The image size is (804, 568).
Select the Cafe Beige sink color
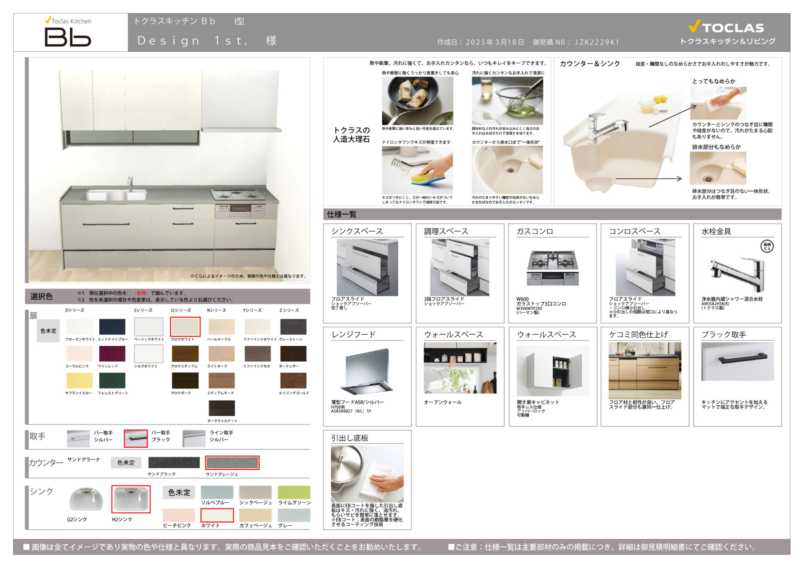pyautogui.click(x=255, y=515)
